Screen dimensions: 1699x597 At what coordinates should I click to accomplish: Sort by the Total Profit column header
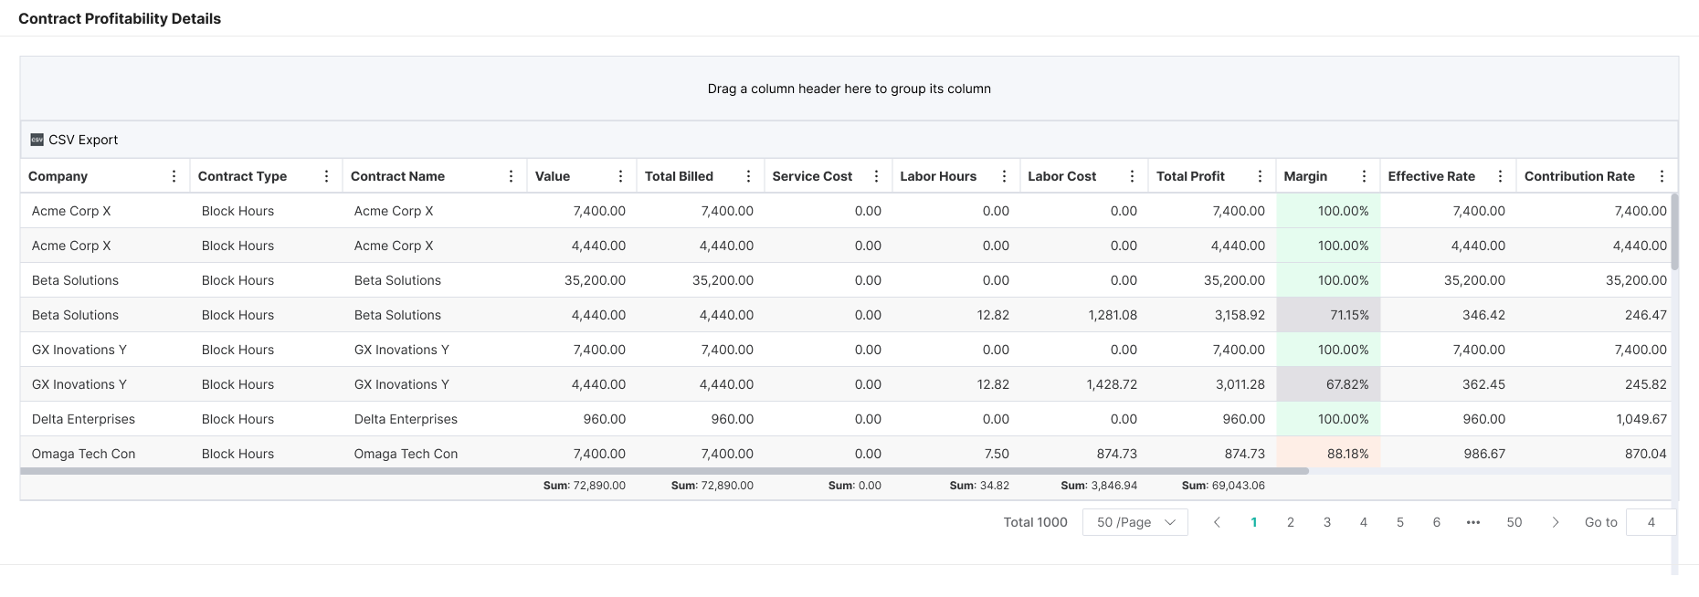pos(1190,176)
